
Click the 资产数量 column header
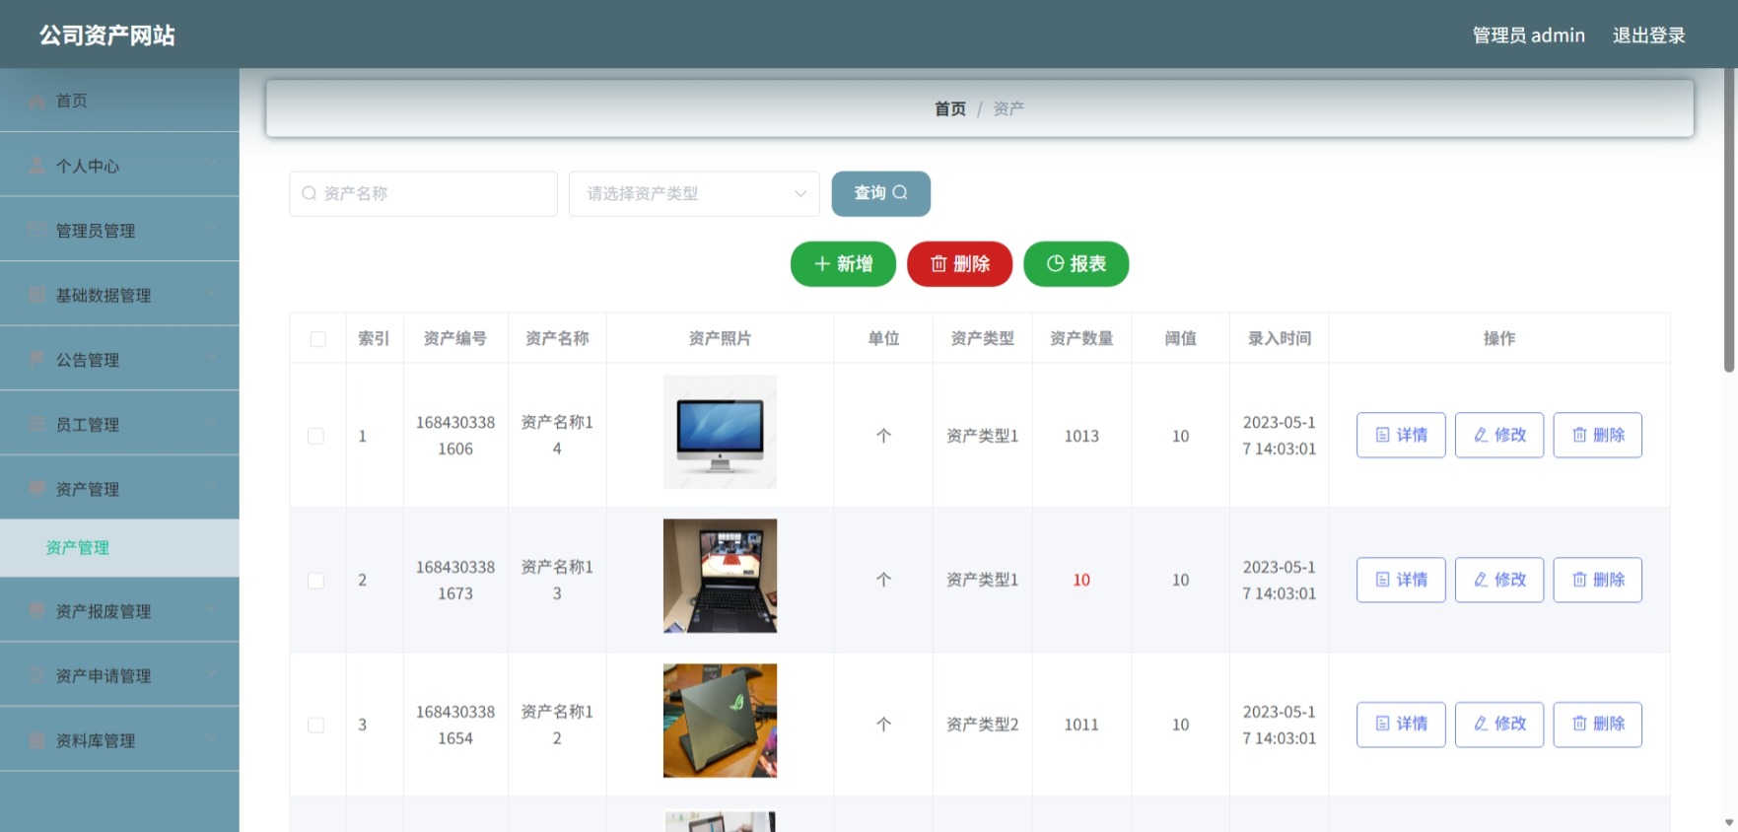pos(1081,339)
